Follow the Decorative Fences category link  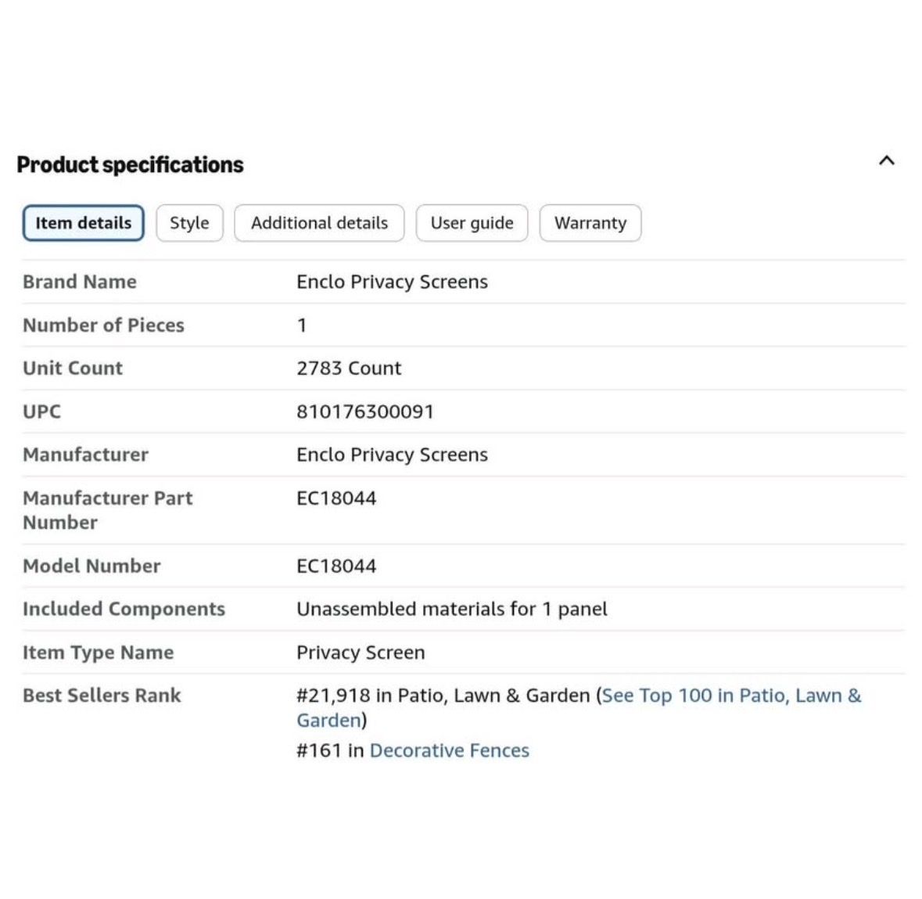pyautogui.click(x=449, y=751)
